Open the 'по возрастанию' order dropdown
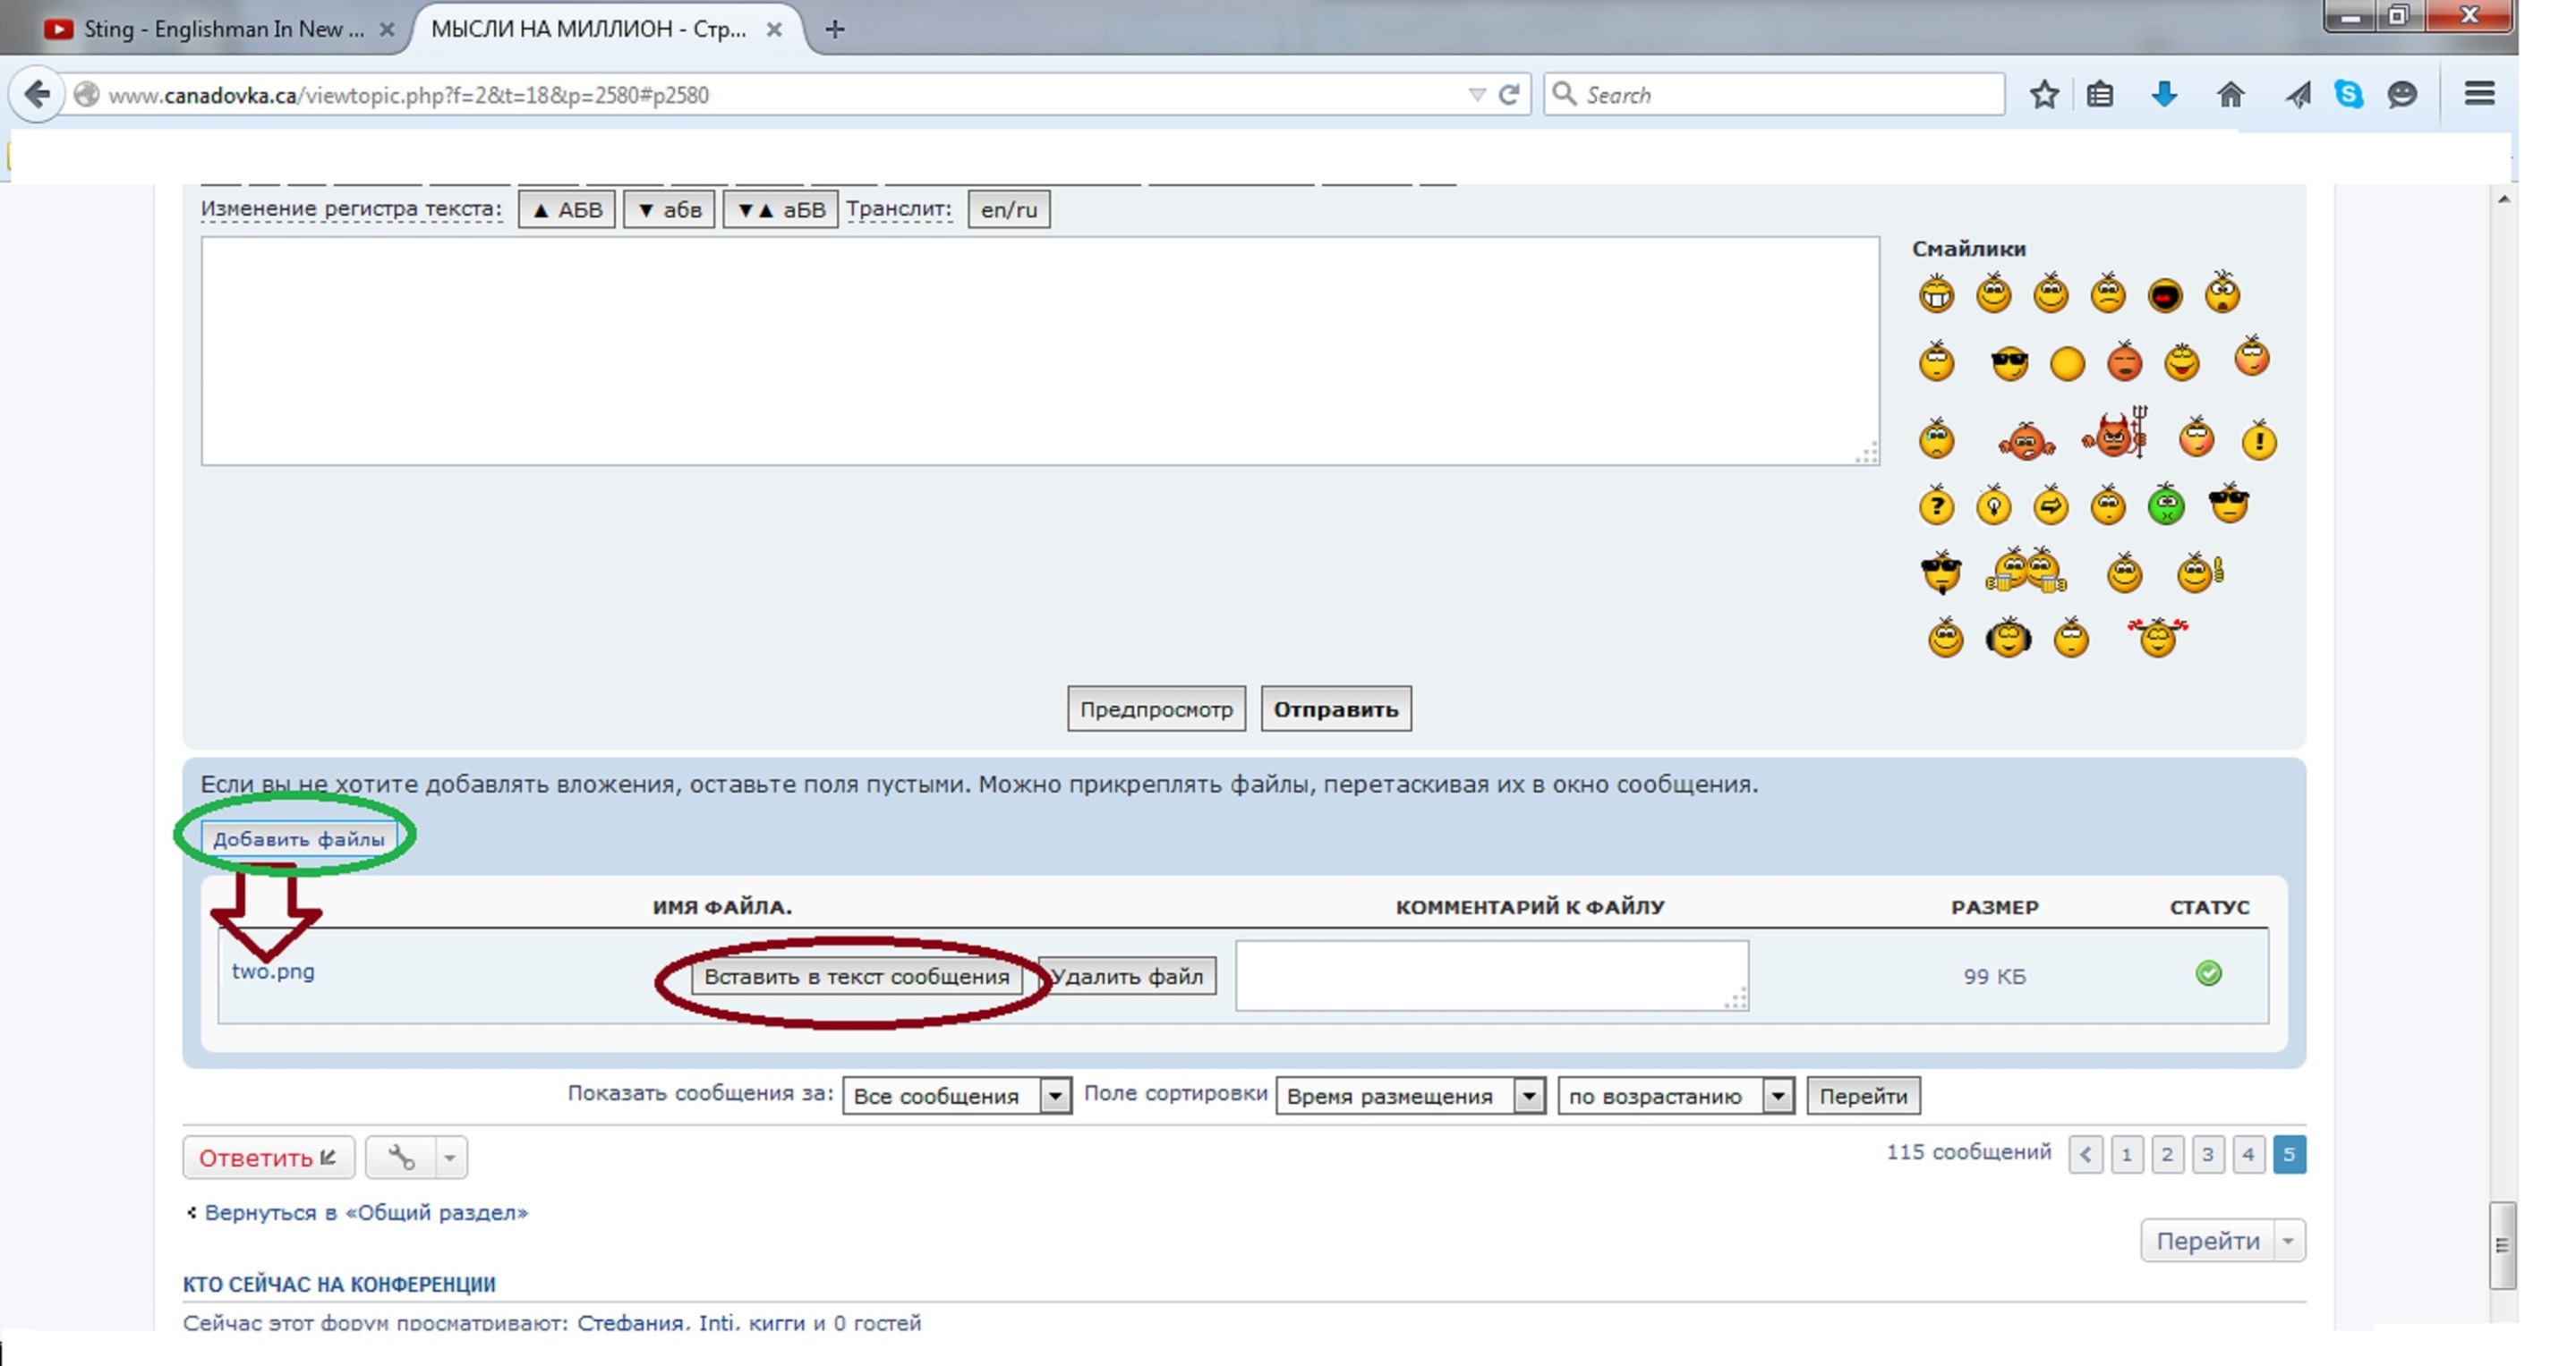The width and height of the screenshot is (2576, 1366). pos(1675,1096)
